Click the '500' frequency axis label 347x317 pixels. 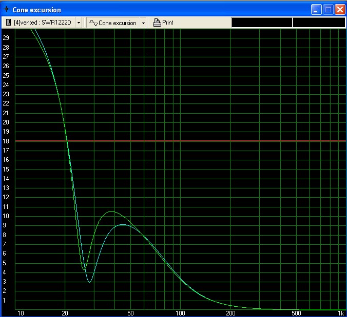(296, 313)
